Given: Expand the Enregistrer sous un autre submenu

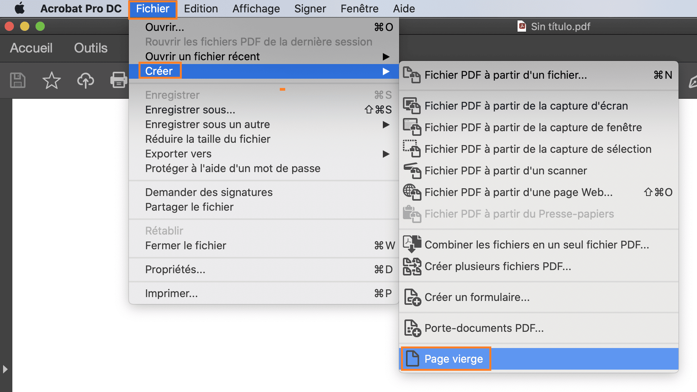Looking at the screenshot, I should (207, 124).
